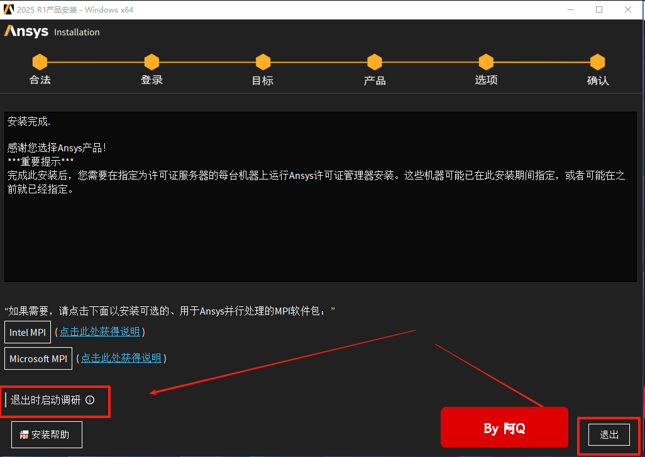Toggle the 退出时启动调研 survey checkbox

[6, 400]
